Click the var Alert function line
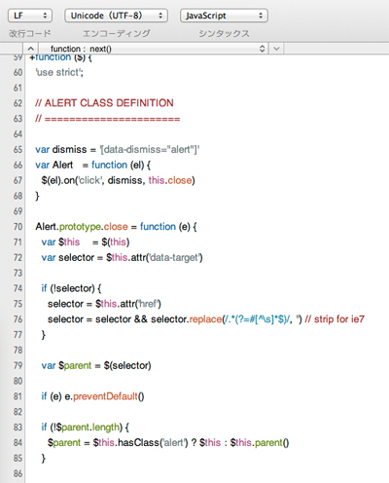Viewport: 389px width, 483px height. tap(93, 165)
